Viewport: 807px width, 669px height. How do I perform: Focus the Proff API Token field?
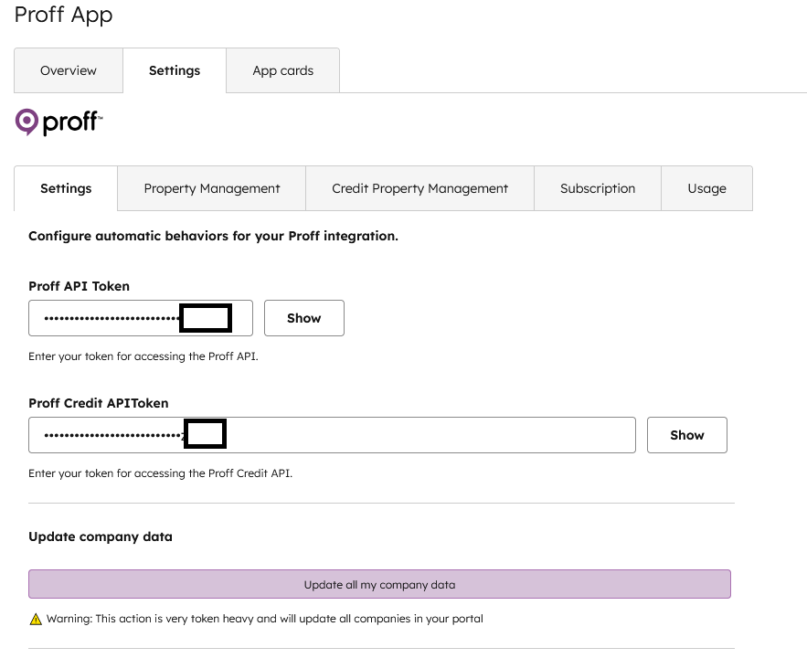point(141,318)
